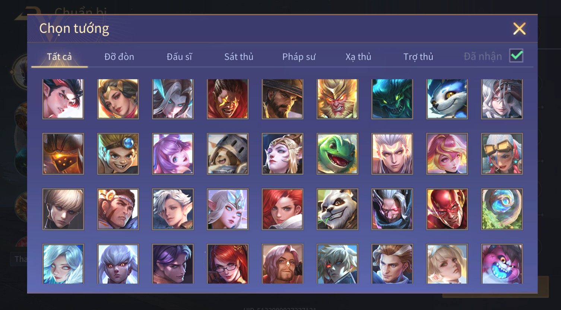The height and width of the screenshot is (310, 561).
Task: Choose the red-haired hero wearing glasses
Action: (228, 264)
